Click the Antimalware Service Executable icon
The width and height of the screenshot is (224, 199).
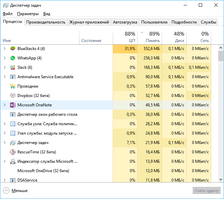(x=13, y=77)
